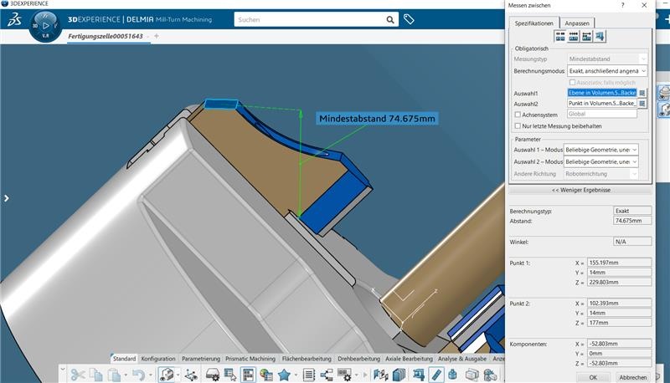The image size is (670, 383).
Task: Open the Drehbearbeitung tab
Action: click(x=359, y=359)
